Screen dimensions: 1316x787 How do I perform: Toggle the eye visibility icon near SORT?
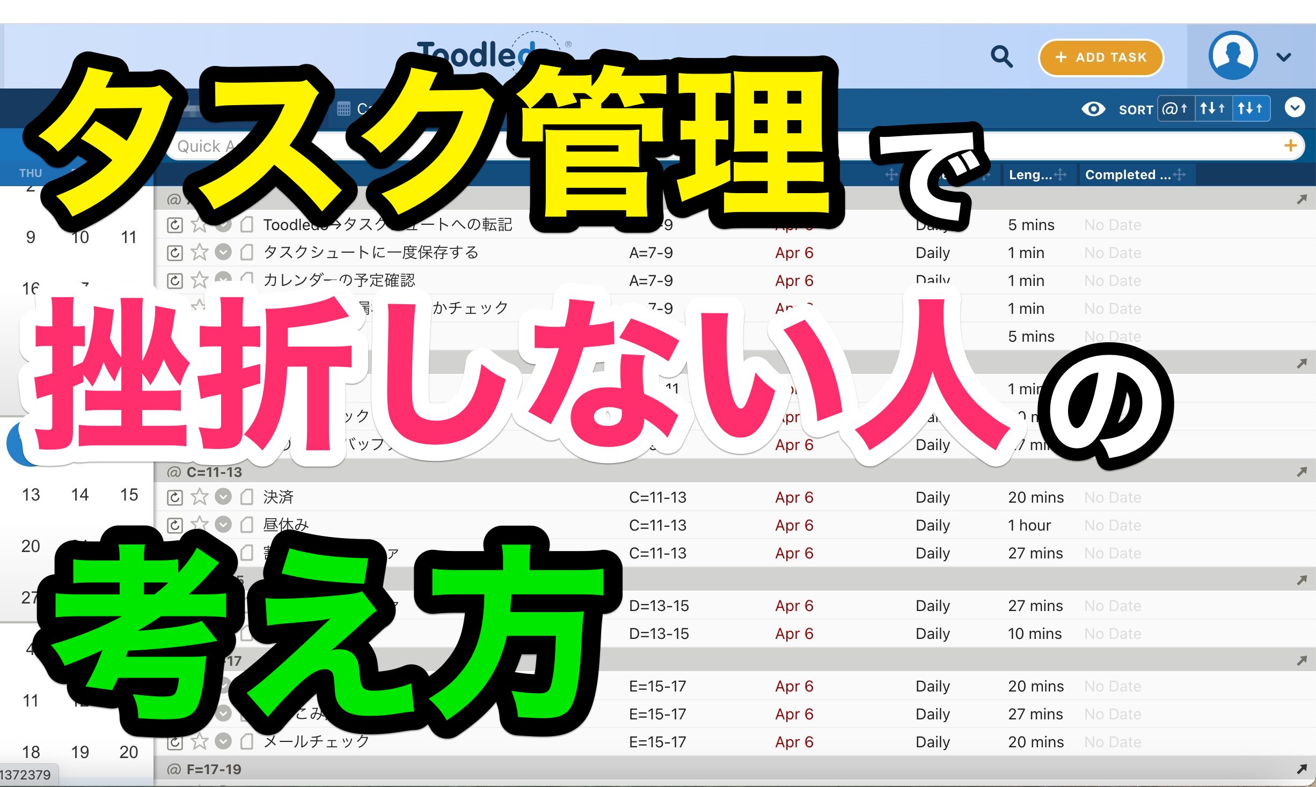click(1093, 109)
